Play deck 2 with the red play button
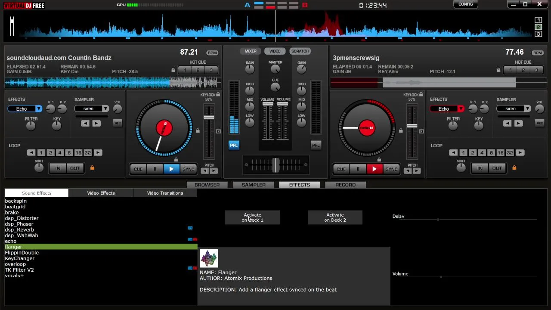The height and width of the screenshot is (310, 551). pyautogui.click(x=375, y=169)
